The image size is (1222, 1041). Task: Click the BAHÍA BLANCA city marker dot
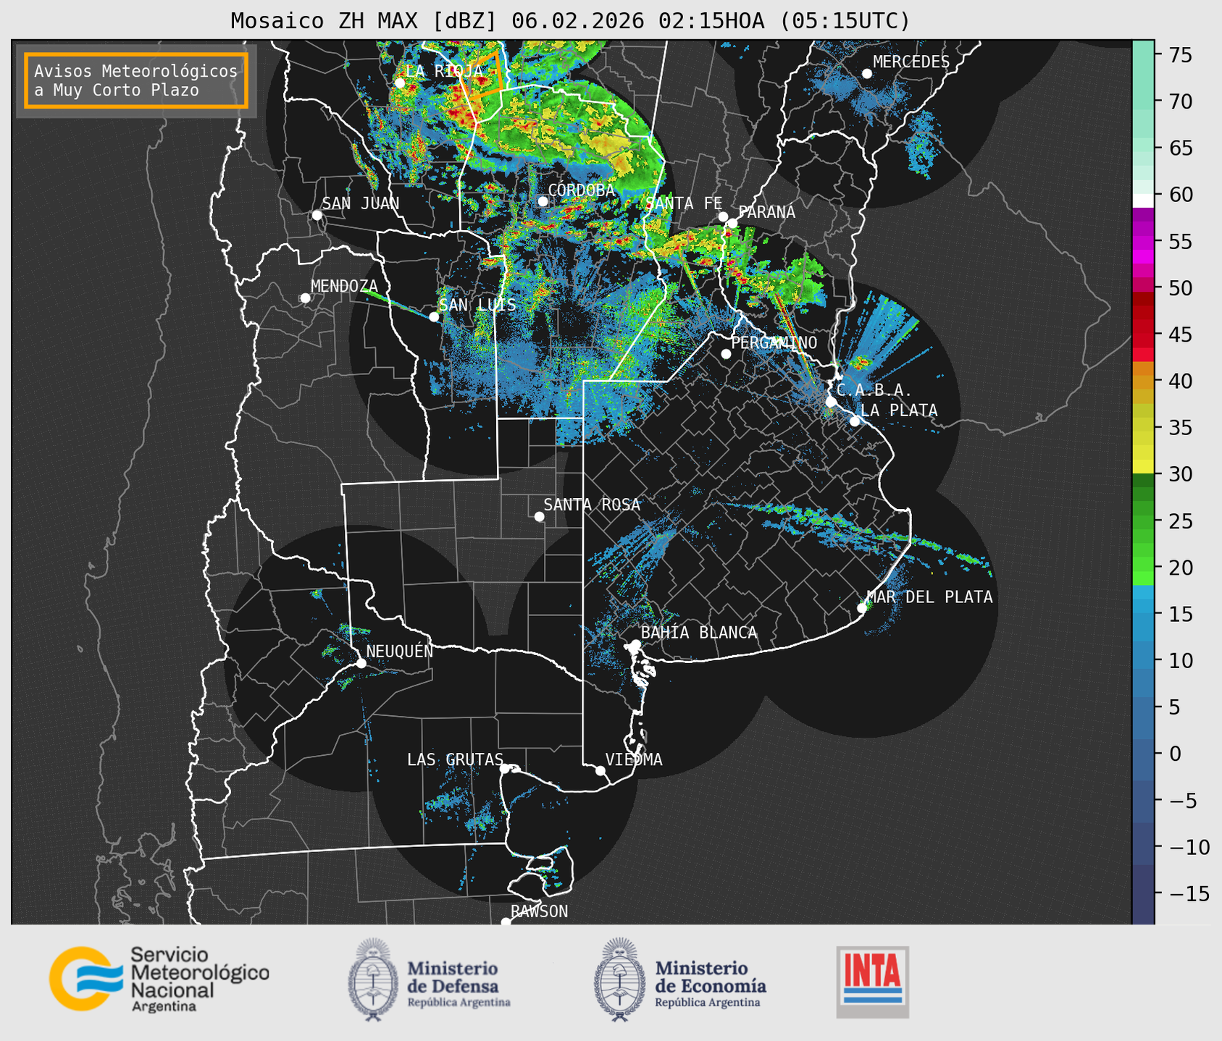(635, 644)
